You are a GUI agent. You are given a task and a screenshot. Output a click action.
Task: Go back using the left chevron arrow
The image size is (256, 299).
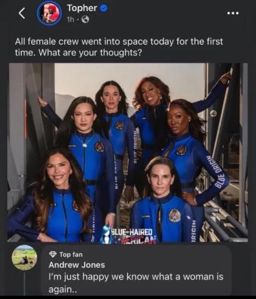(22, 13)
